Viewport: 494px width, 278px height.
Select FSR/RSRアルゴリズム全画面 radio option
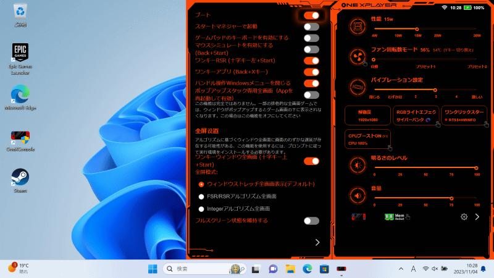coord(201,196)
